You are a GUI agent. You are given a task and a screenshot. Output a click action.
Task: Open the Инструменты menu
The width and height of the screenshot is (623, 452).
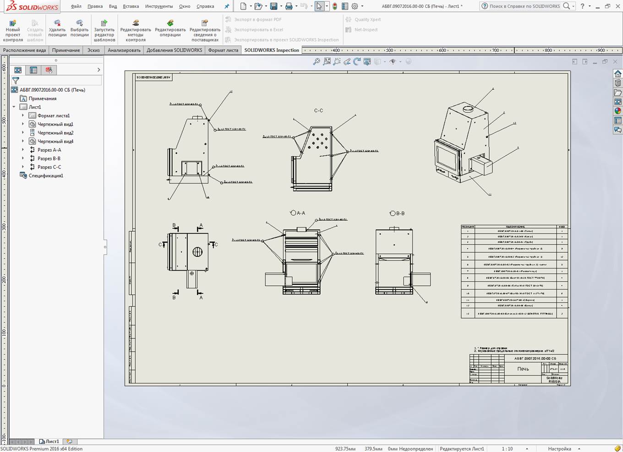158,6
